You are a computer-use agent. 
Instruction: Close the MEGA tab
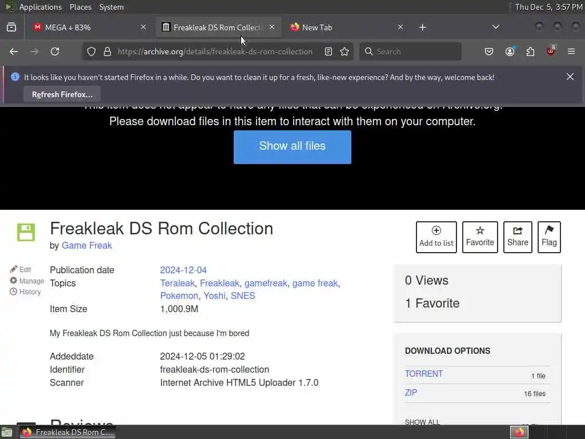[x=143, y=27]
